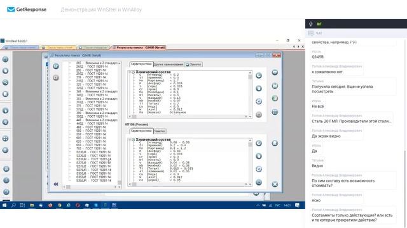Viewport: 407px width, 228px height.
Task: Click the compass icon beside upper composition panel
Action: (x=259, y=101)
